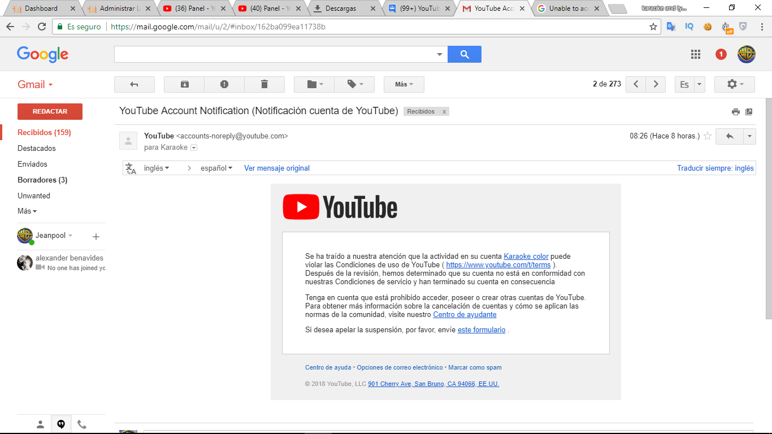Switch to Hangouts conversations icon tab

61,424
